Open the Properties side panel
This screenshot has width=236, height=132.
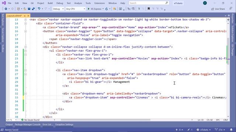pyautogui.click(x=233, y=18)
